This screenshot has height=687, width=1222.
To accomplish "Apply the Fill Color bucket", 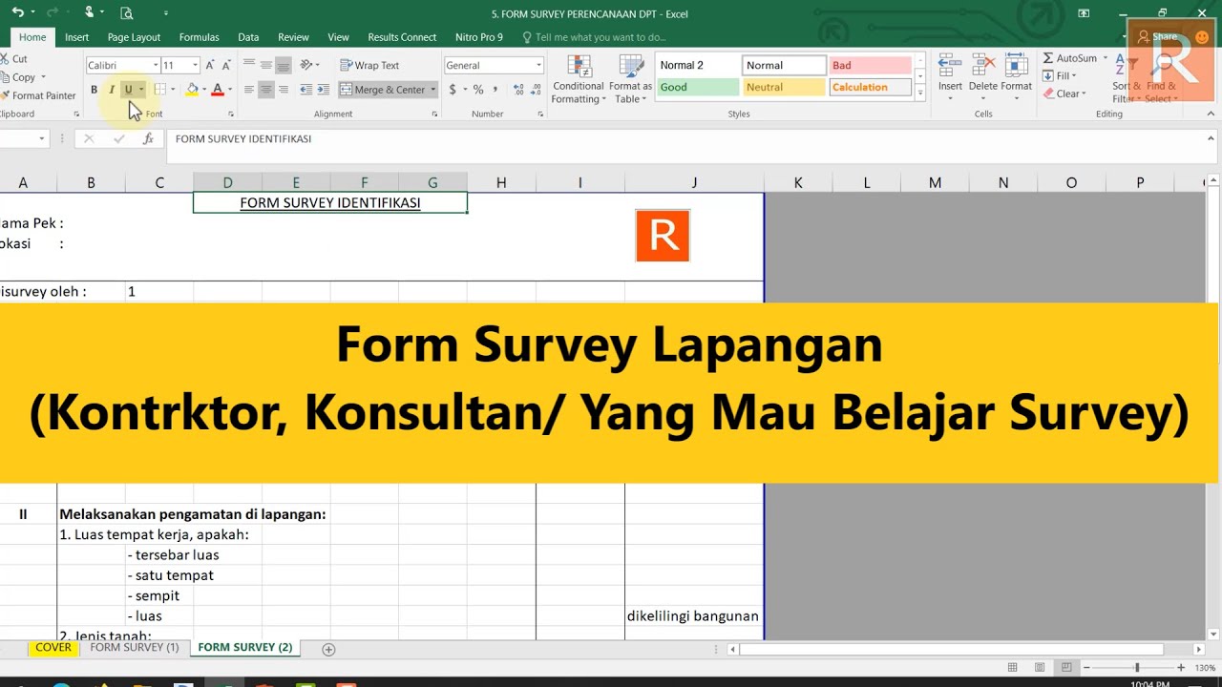I will tap(192, 90).
